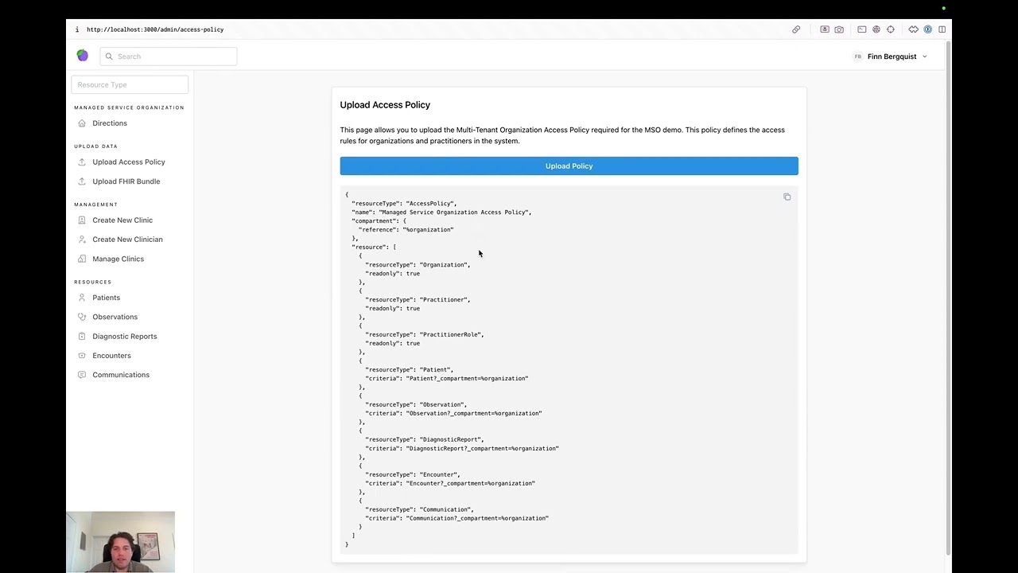Click the "Encounter?_compartment=%organization" criteria line
1018x573 pixels.
click(x=450, y=484)
